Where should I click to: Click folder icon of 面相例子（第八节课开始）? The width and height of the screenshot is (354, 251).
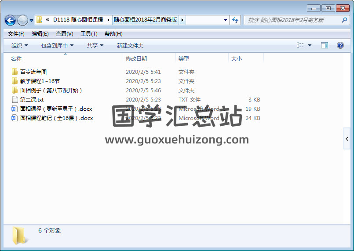(15, 90)
